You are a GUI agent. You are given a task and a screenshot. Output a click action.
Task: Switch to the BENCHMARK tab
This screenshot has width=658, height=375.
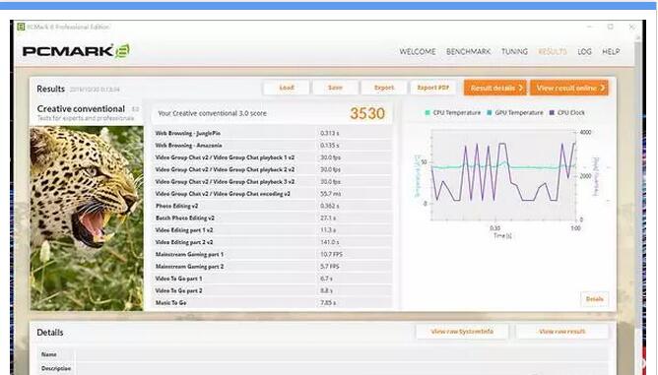tap(468, 51)
